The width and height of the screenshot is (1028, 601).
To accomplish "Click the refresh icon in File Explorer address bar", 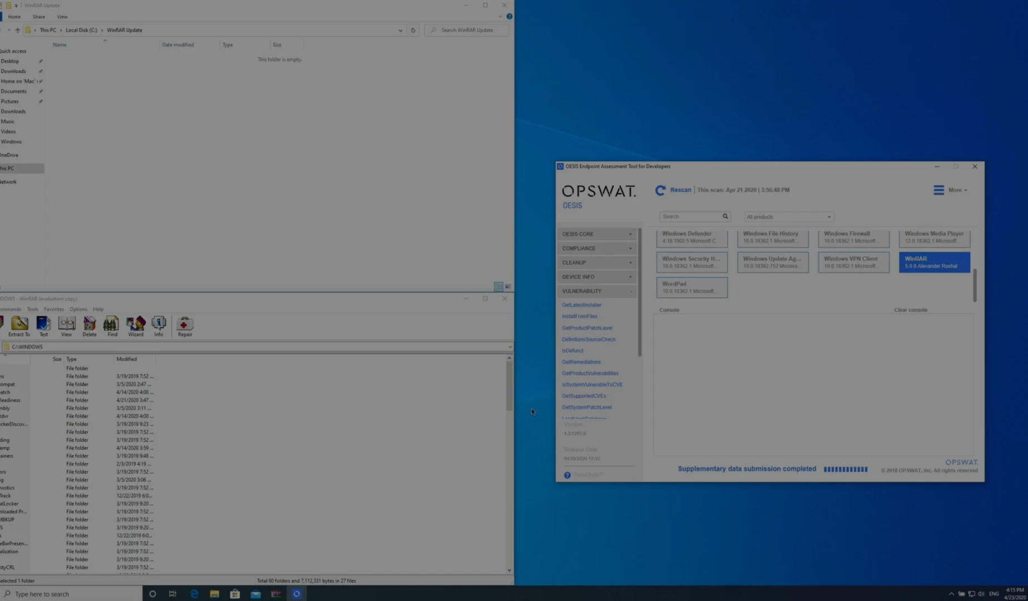I will pos(413,30).
